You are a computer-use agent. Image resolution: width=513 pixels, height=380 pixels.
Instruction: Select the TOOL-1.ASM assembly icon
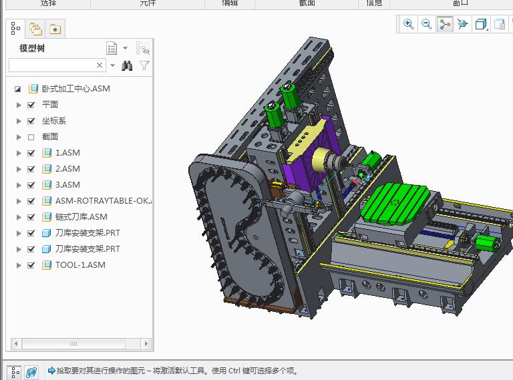pos(47,265)
